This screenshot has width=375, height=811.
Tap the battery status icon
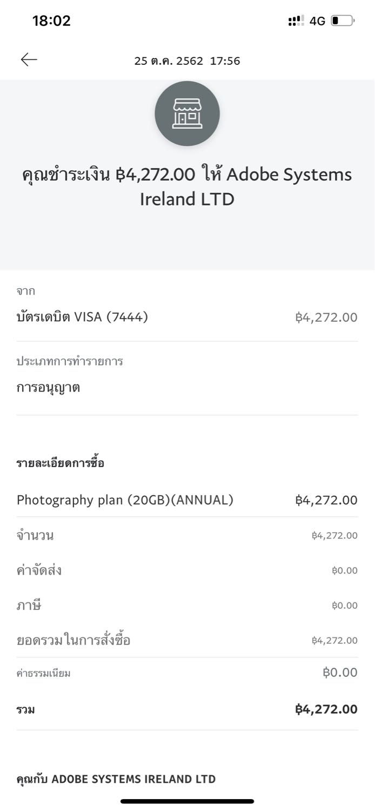(x=343, y=21)
